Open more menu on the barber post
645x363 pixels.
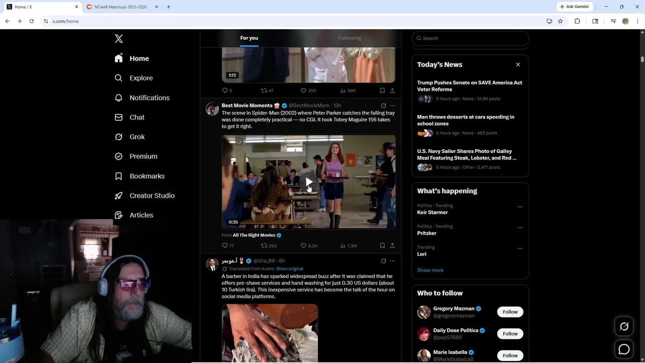(393, 261)
